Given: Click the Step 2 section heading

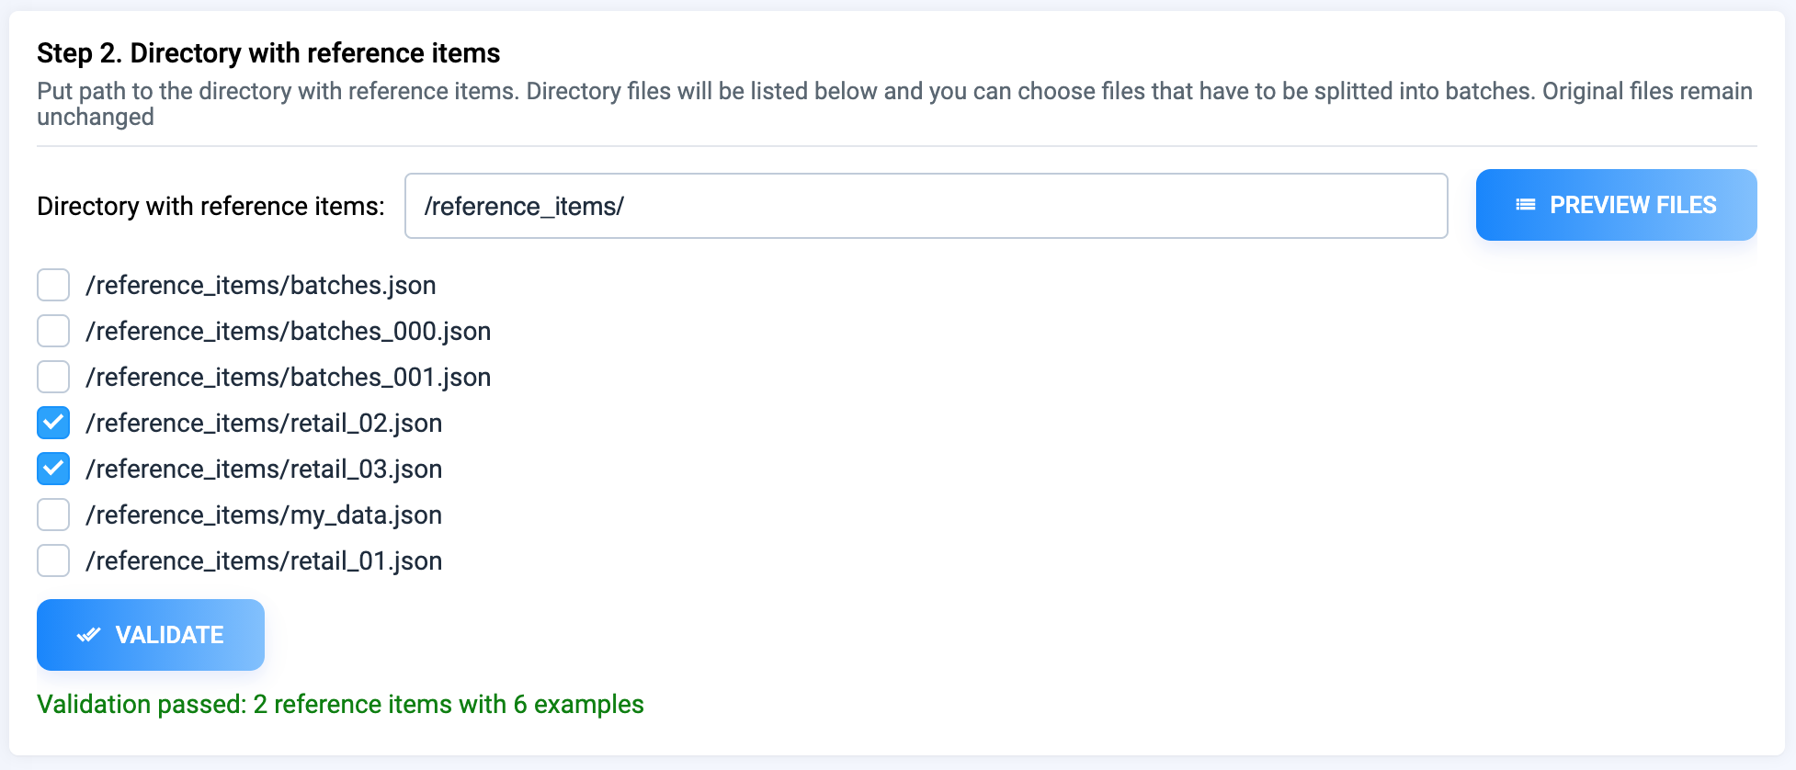Looking at the screenshot, I should click(x=268, y=53).
